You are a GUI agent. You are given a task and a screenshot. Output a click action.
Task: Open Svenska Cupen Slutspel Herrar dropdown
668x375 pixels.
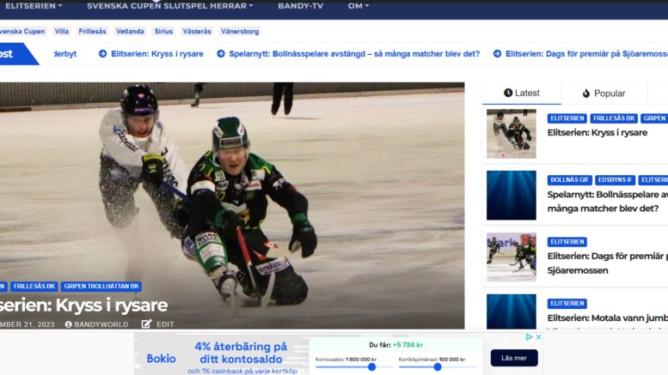click(169, 6)
